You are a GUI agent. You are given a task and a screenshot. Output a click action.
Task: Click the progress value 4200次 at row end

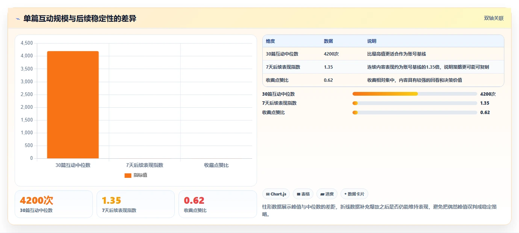click(x=488, y=94)
